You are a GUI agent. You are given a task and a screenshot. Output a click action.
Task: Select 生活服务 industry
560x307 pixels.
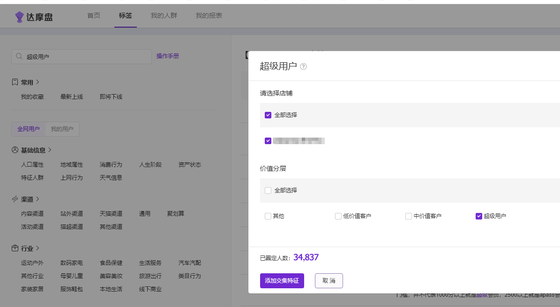[x=150, y=263]
